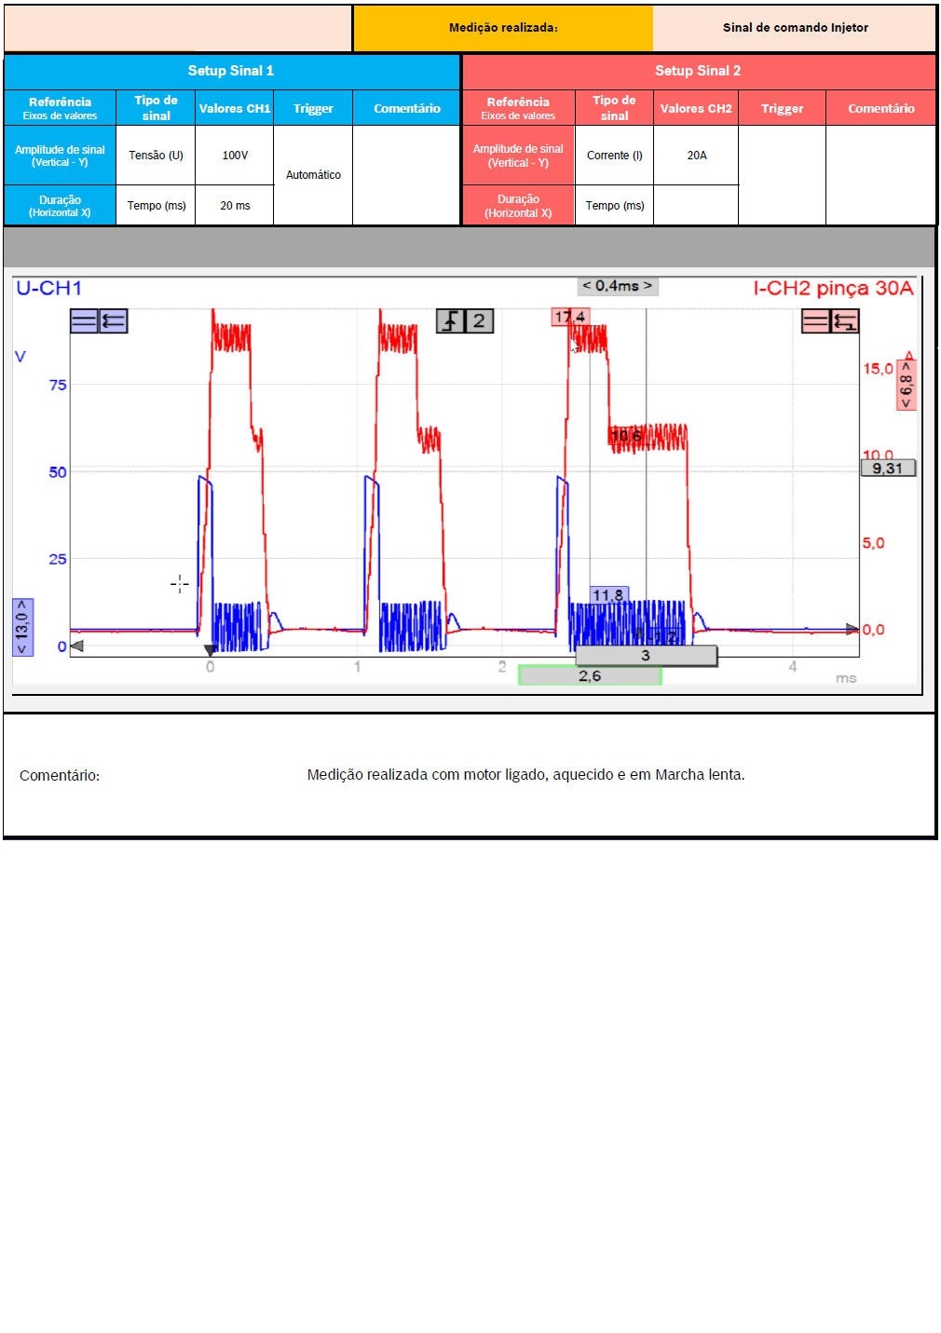Click the blue '< 13,0 >' vertical range label

(x=22, y=627)
